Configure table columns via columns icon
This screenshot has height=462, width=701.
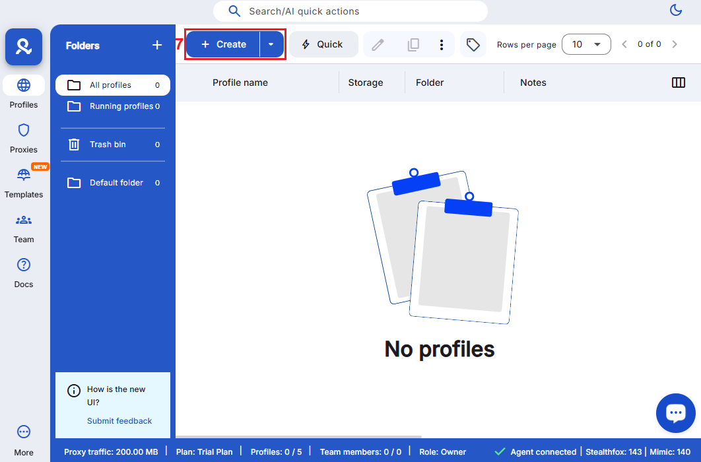pyautogui.click(x=678, y=82)
